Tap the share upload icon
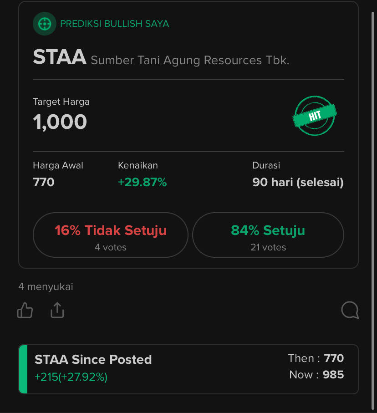 click(x=57, y=310)
